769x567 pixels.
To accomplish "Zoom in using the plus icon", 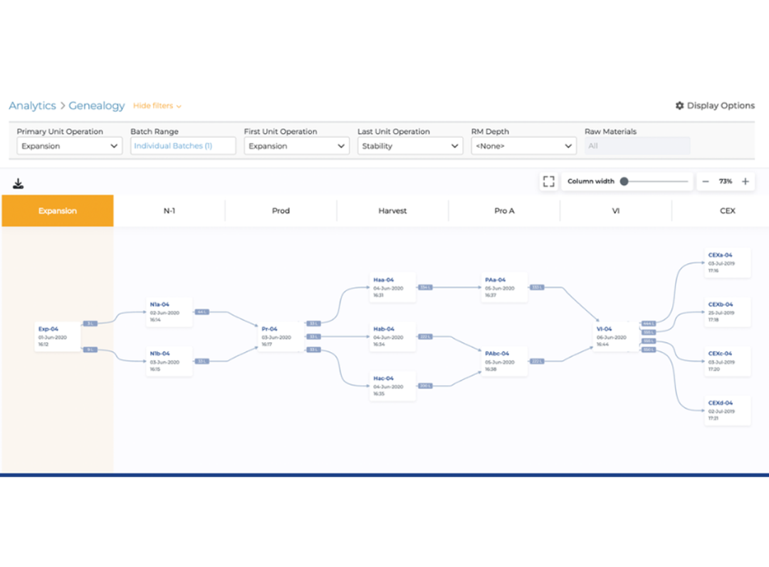I will coord(745,181).
